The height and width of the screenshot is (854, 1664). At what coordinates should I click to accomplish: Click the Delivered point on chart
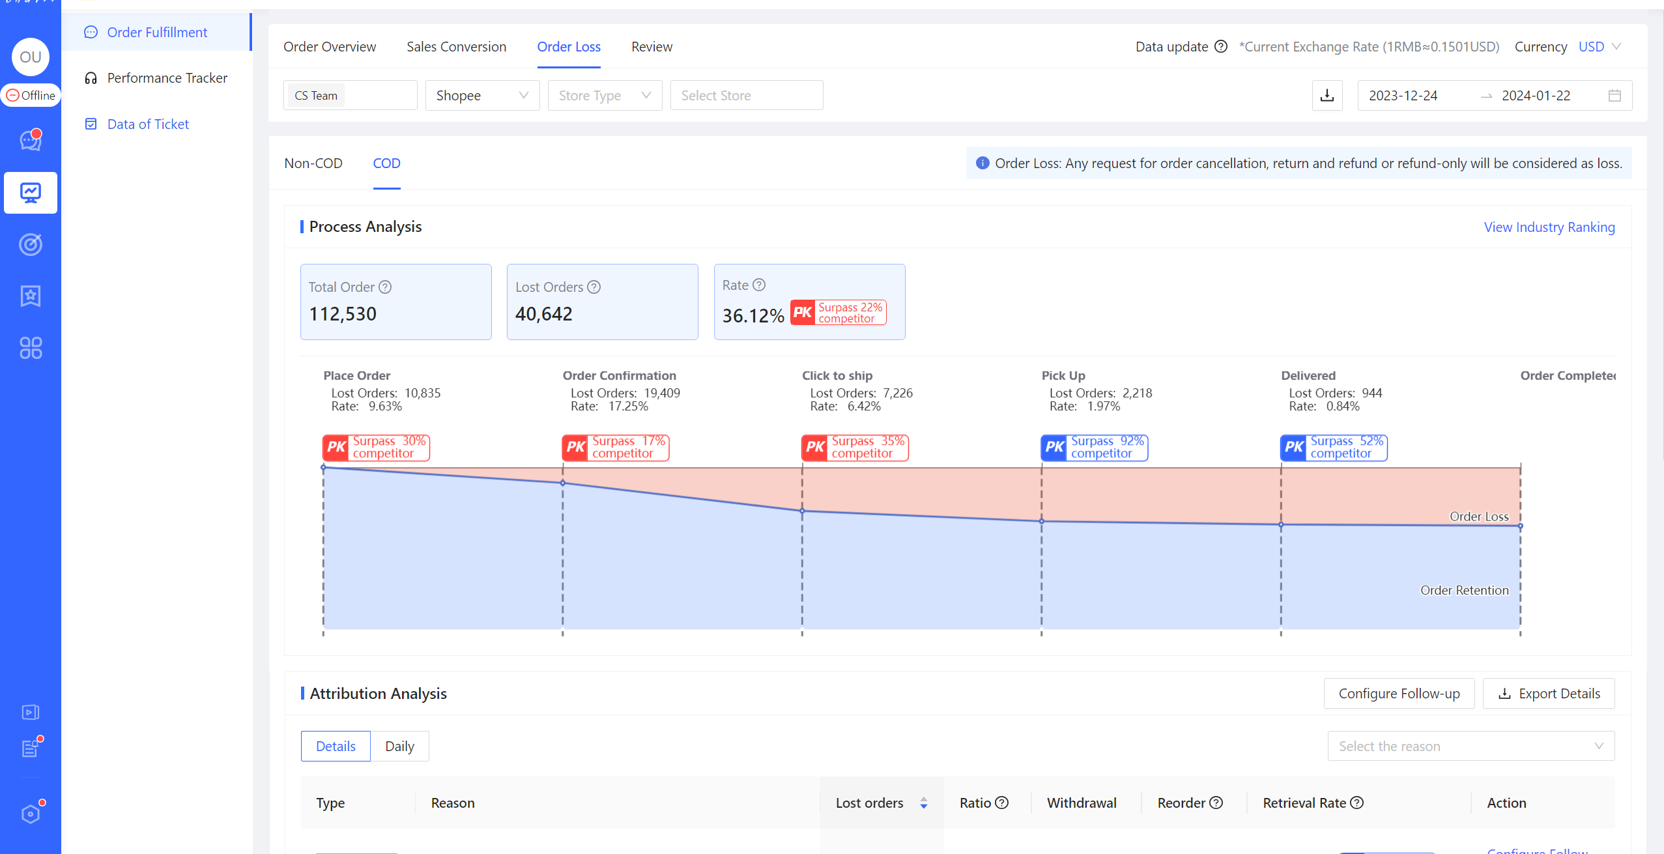click(x=1281, y=524)
